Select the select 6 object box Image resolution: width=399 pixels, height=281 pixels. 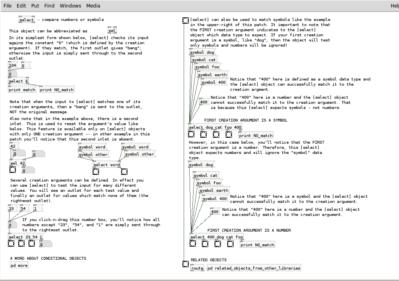coord(19,81)
